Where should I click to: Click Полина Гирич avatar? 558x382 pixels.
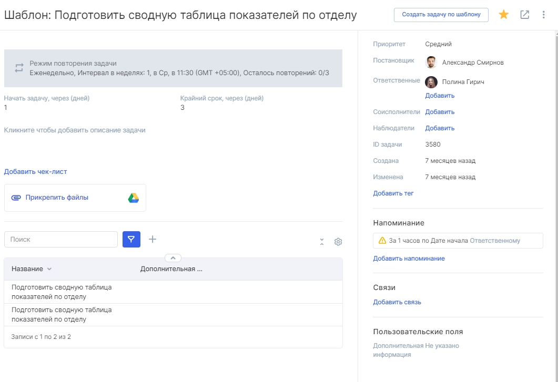pyautogui.click(x=431, y=82)
